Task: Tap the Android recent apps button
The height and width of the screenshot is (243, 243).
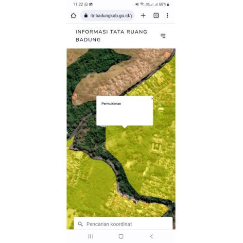Action: (x=90, y=236)
